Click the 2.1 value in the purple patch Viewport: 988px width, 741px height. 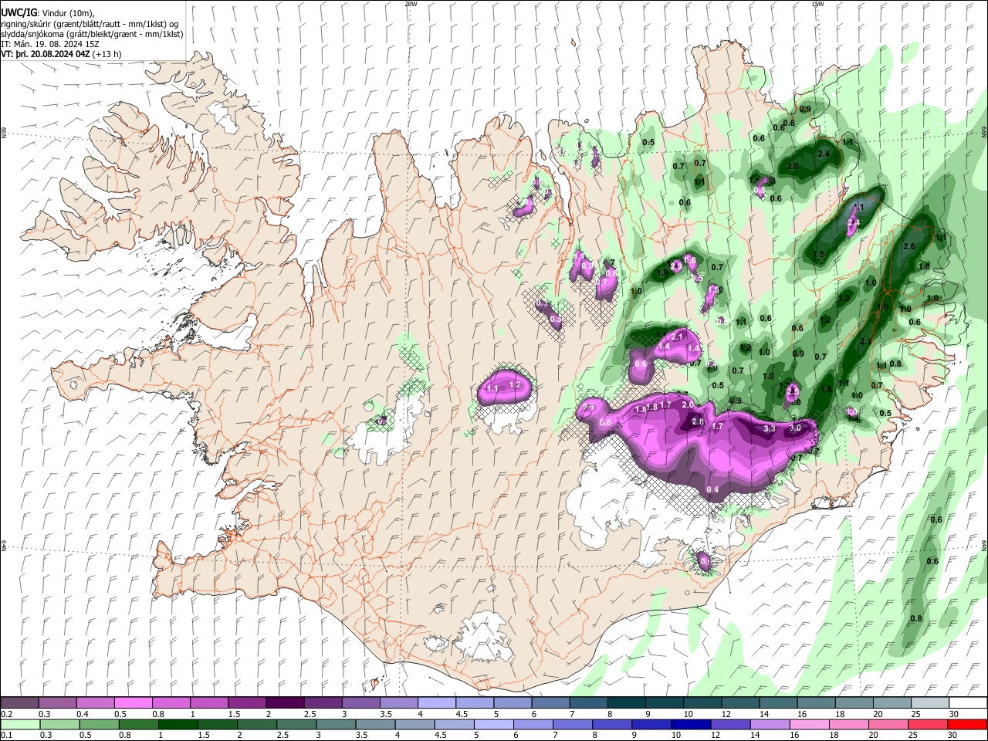click(678, 337)
